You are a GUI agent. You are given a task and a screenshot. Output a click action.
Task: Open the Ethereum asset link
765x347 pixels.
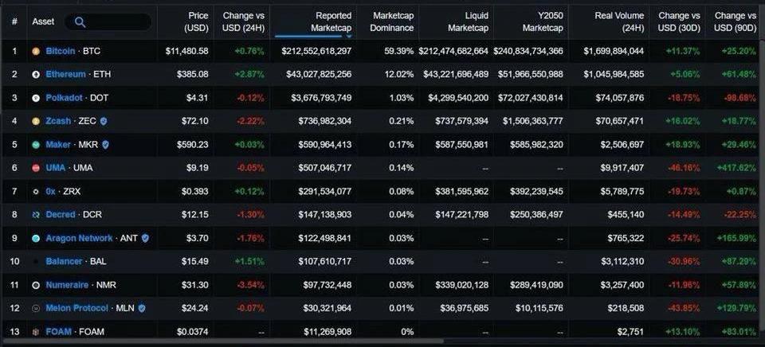point(65,75)
